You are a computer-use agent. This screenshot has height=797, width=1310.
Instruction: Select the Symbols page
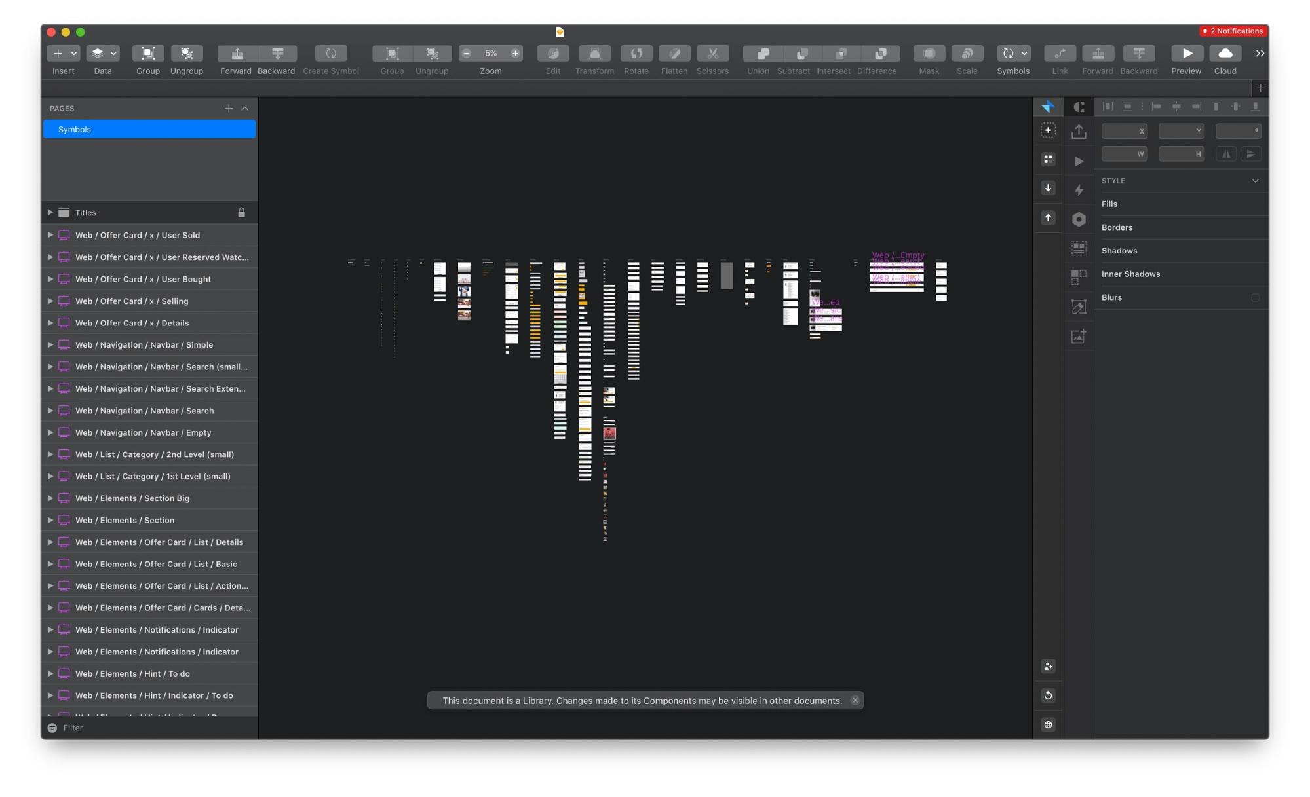coord(149,130)
